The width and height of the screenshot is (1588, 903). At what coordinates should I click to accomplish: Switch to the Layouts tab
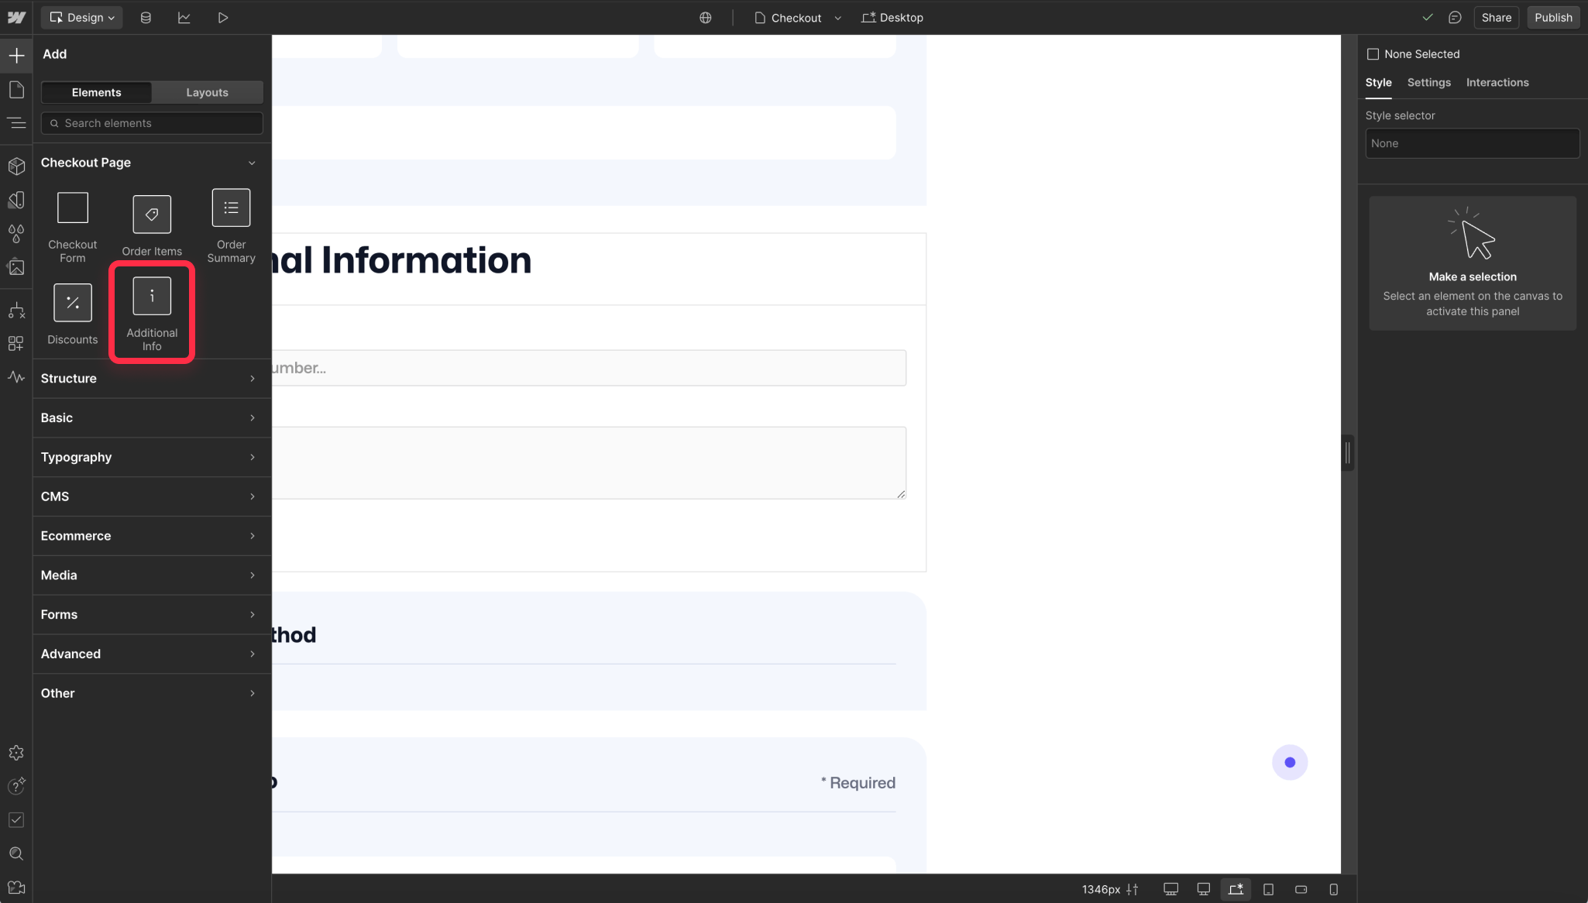[x=208, y=92]
